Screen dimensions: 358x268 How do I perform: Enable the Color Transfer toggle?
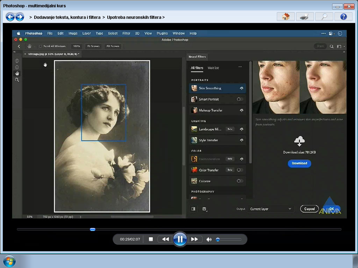pyautogui.click(x=240, y=170)
